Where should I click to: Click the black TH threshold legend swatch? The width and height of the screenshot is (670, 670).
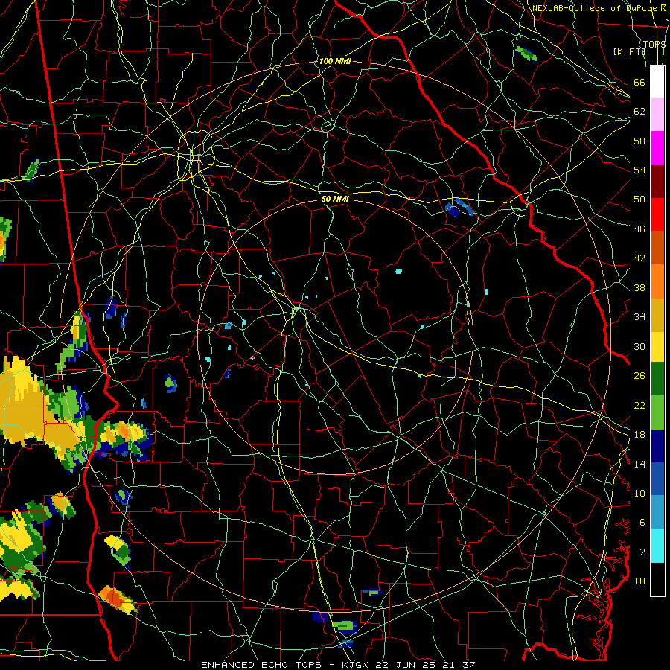(x=657, y=579)
